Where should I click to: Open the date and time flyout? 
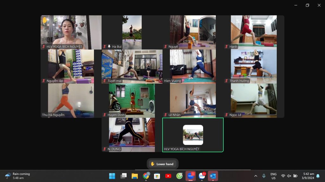click(x=308, y=176)
